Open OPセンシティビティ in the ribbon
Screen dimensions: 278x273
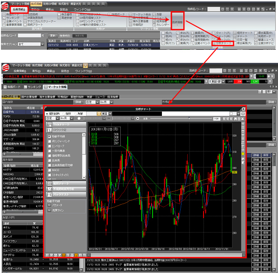point(90,21)
